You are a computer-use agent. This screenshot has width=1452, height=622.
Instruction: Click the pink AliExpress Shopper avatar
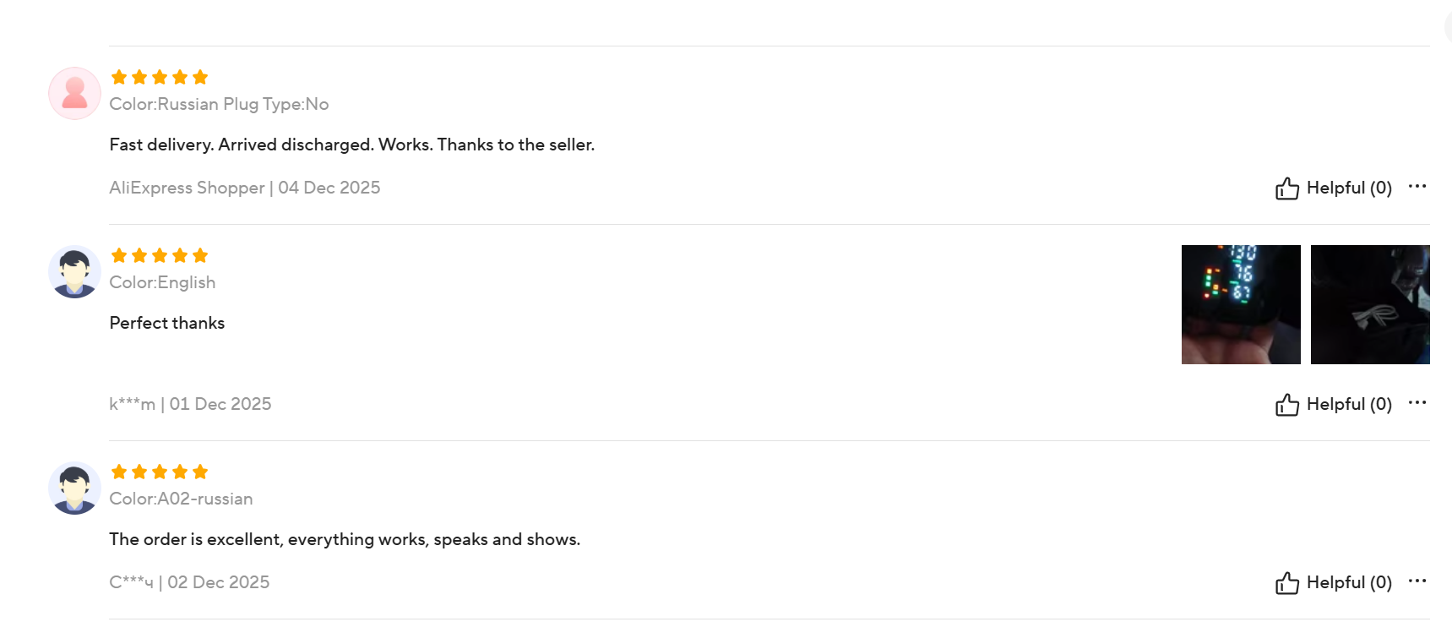[x=74, y=93]
